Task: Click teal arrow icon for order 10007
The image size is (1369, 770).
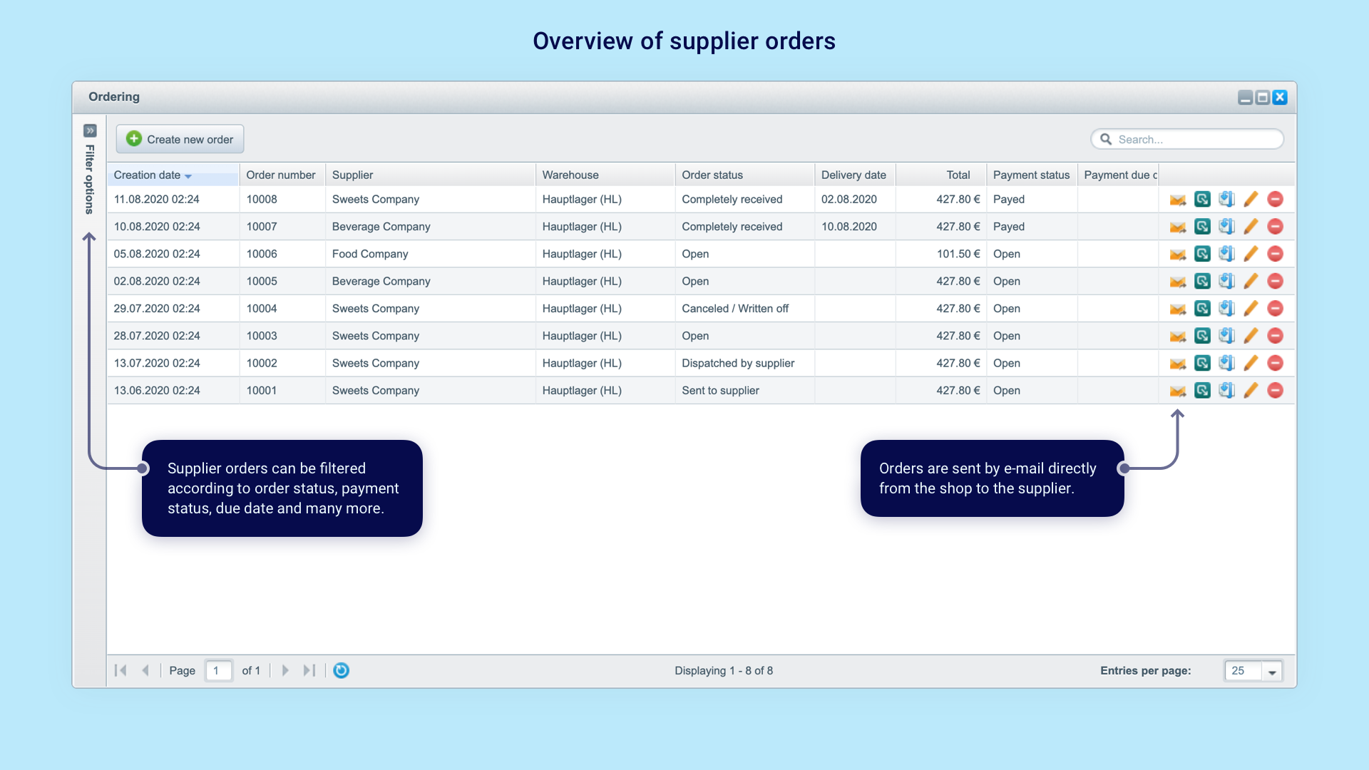Action: [1202, 227]
